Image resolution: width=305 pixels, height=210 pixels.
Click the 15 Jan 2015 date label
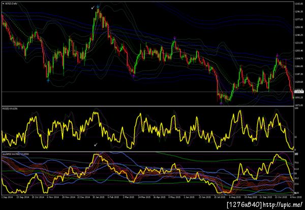pos(100,197)
